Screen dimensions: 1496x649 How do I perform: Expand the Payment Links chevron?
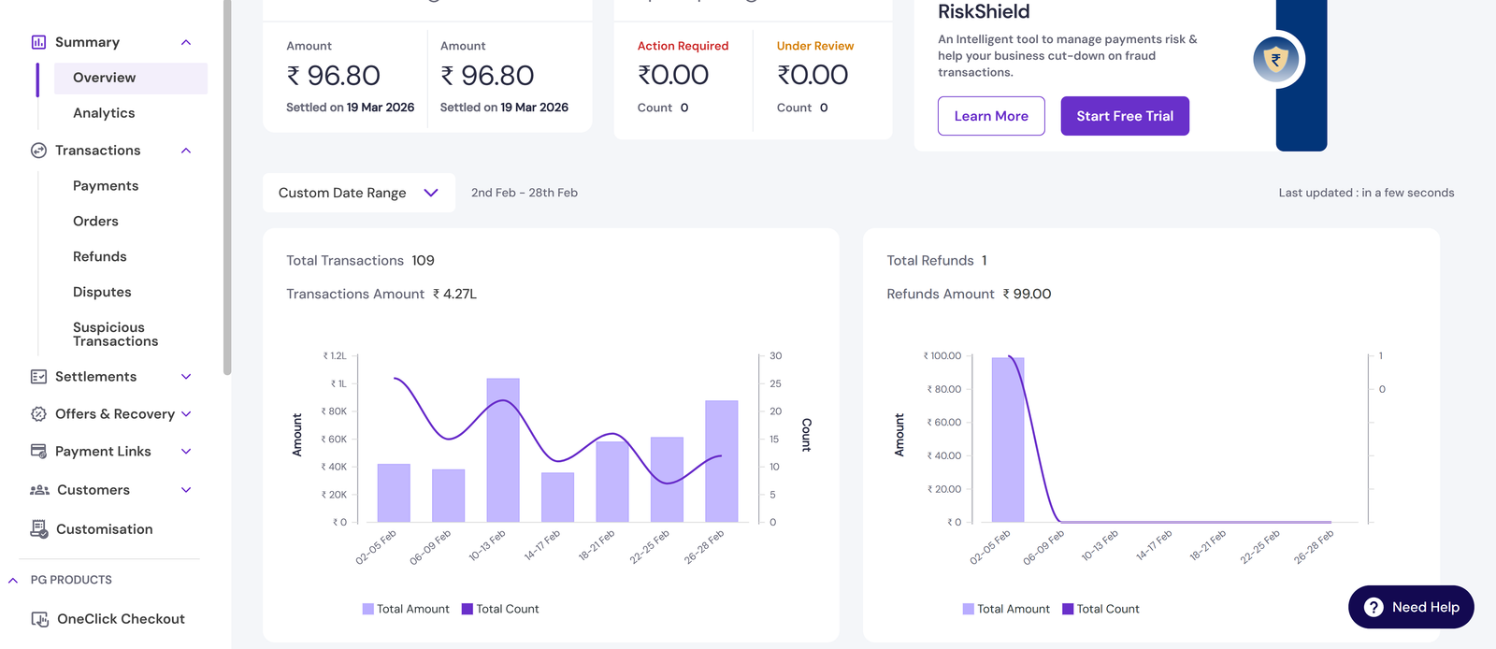(186, 452)
